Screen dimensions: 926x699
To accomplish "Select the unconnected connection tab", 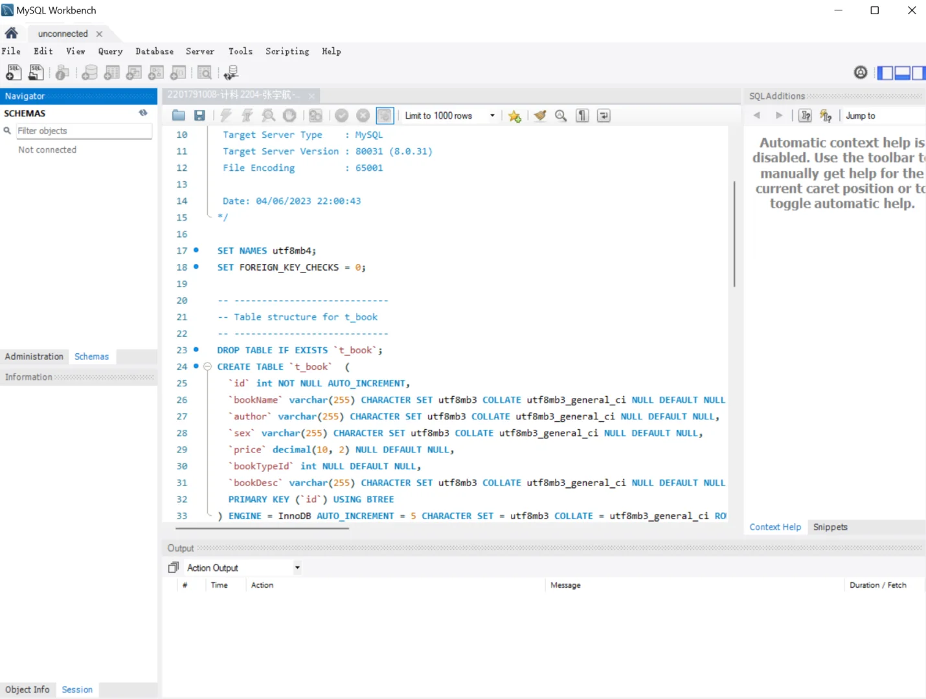I will pos(63,34).
